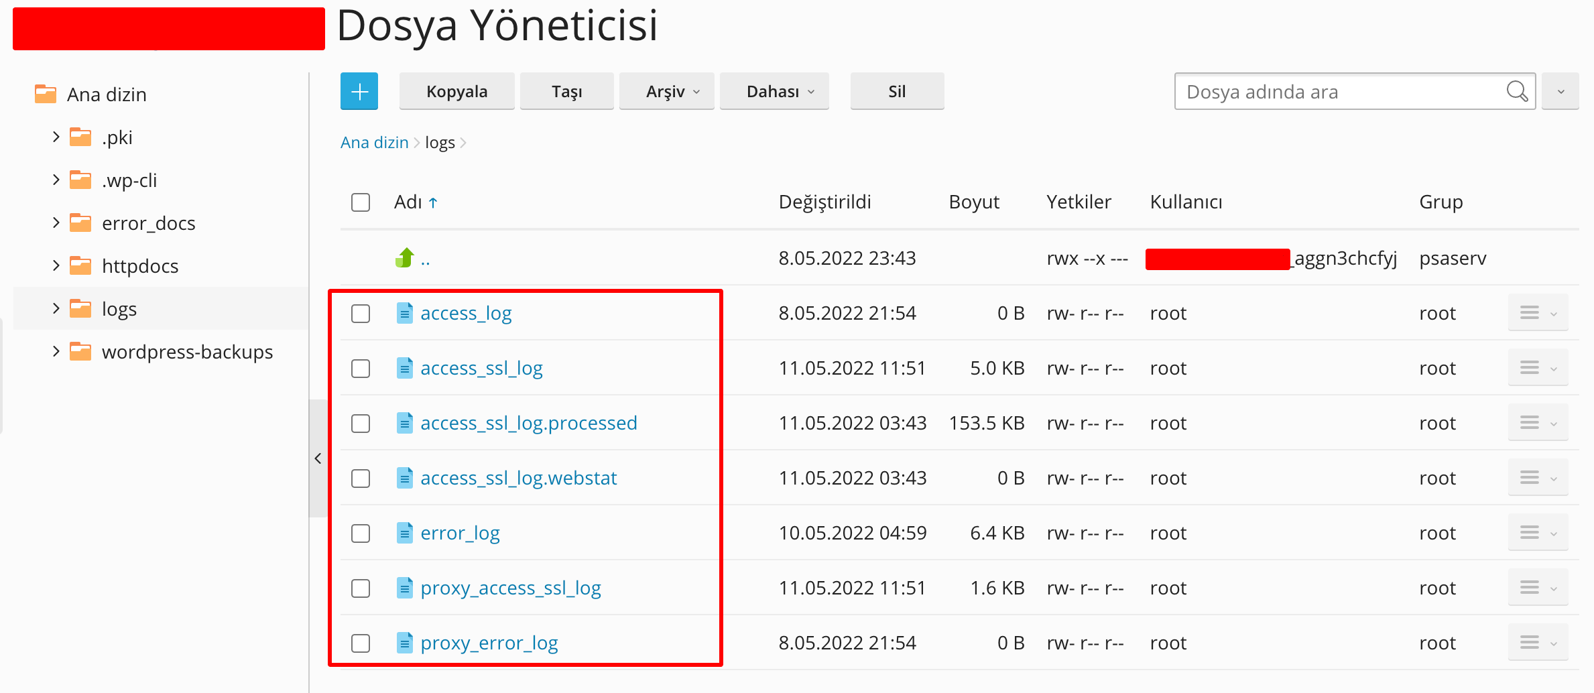This screenshot has height=693, width=1594.
Task: Click the logs breadcrumb text
Action: click(x=440, y=142)
